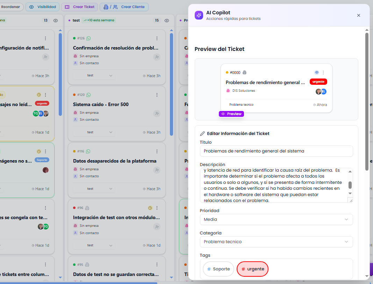Select the Soporte tag
This screenshot has width=373, height=284.
(218, 269)
